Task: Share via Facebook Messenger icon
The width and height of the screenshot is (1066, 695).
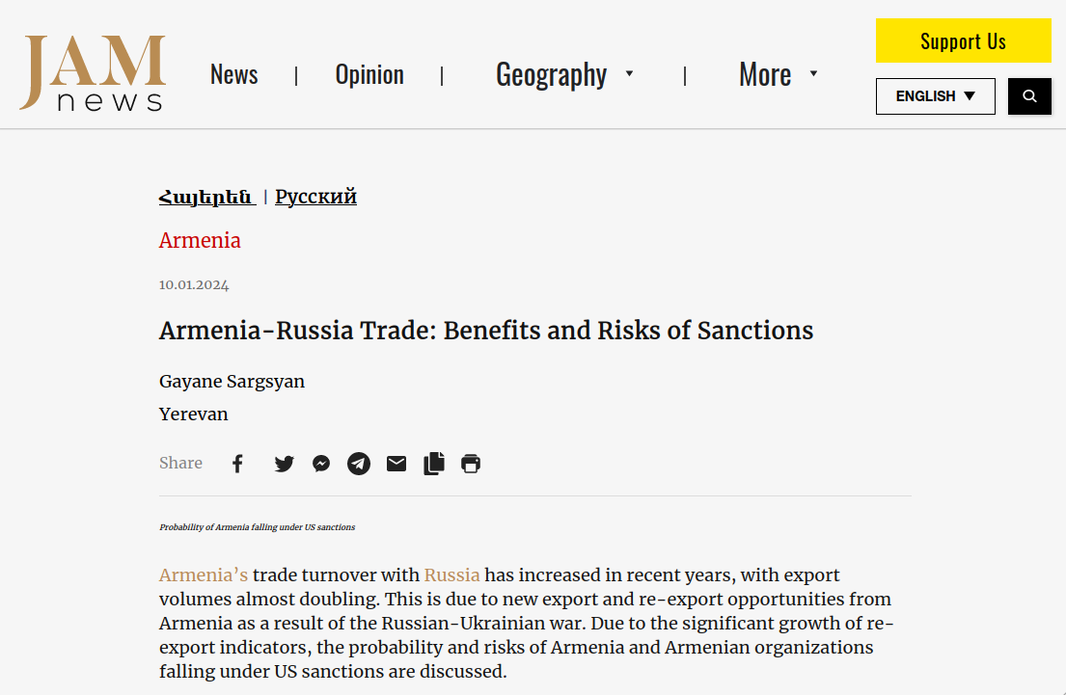Action: point(321,464)
